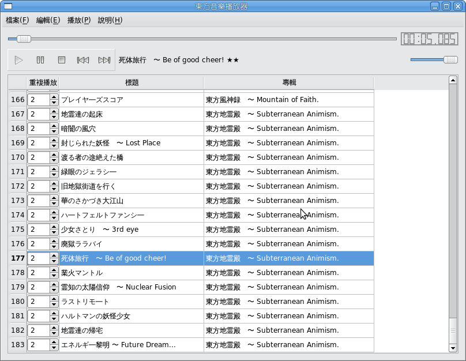Open the 編輯(E) menu
Screen dimensions: 466x361
[x=48, y=20]
